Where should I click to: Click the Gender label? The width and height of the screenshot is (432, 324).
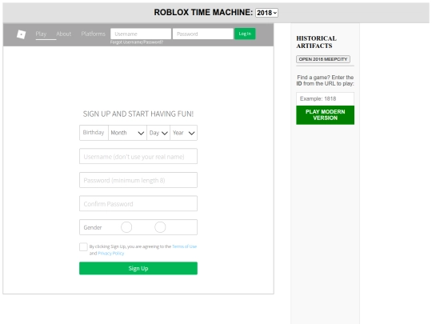[x=93, y=227]
